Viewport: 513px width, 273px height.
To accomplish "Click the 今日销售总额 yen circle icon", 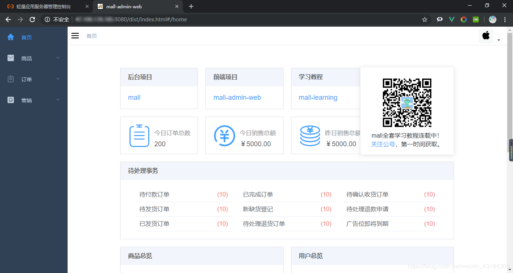I will tap(225, 135).
